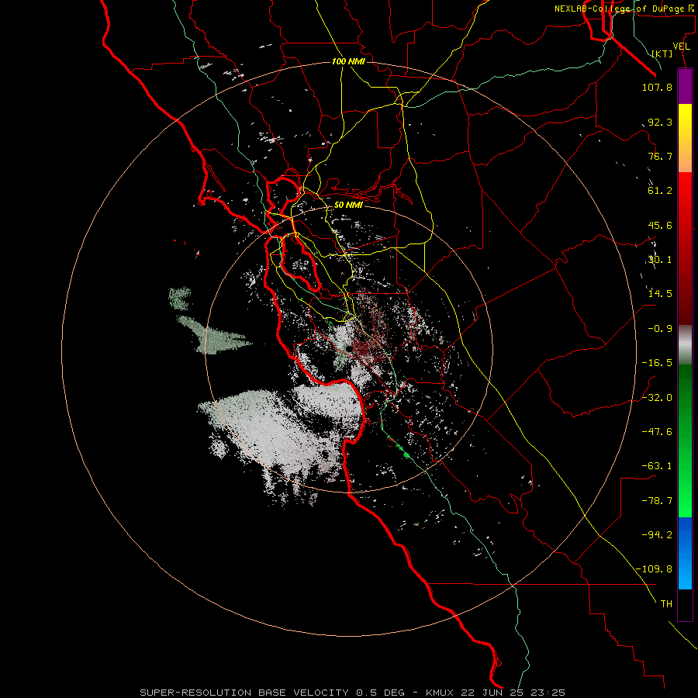Click the [KT] units label
698x698 pixels.
(x=662, y=54)
